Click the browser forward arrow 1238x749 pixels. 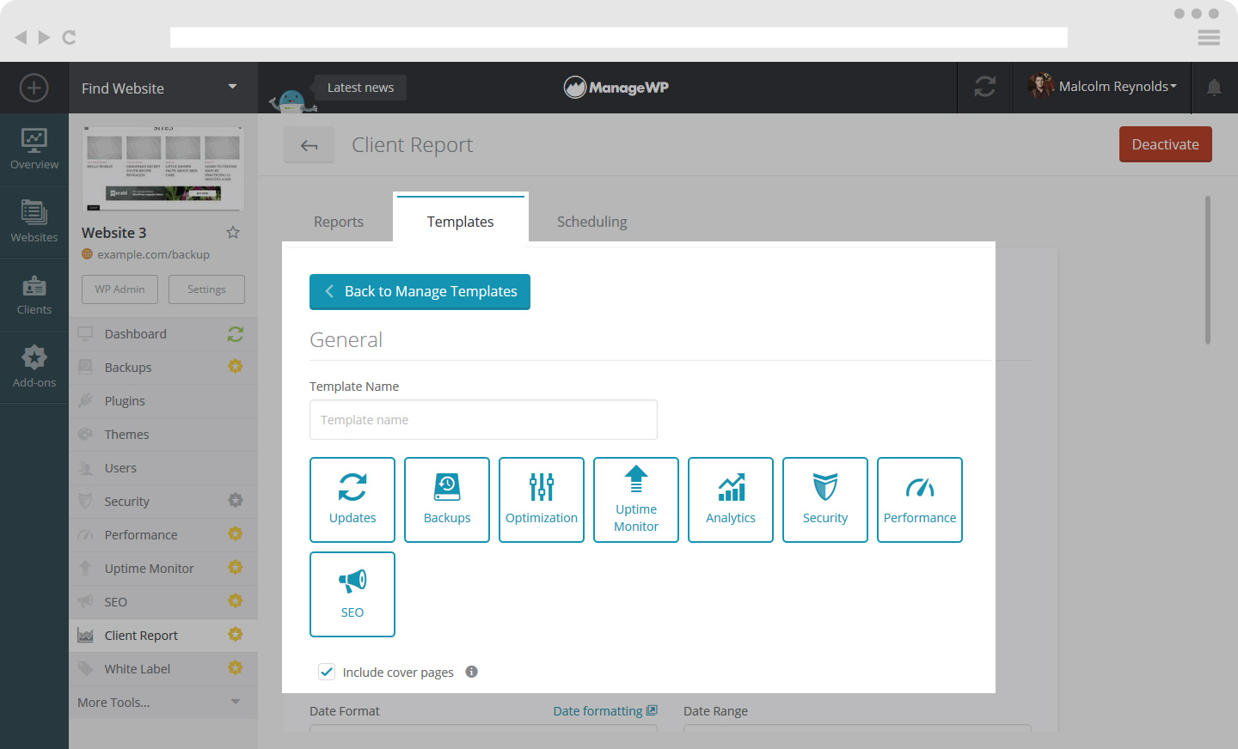(x=45, y=37)
